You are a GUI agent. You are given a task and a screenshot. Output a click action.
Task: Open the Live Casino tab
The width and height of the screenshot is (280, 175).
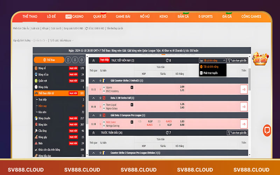(x=74, y=16)
